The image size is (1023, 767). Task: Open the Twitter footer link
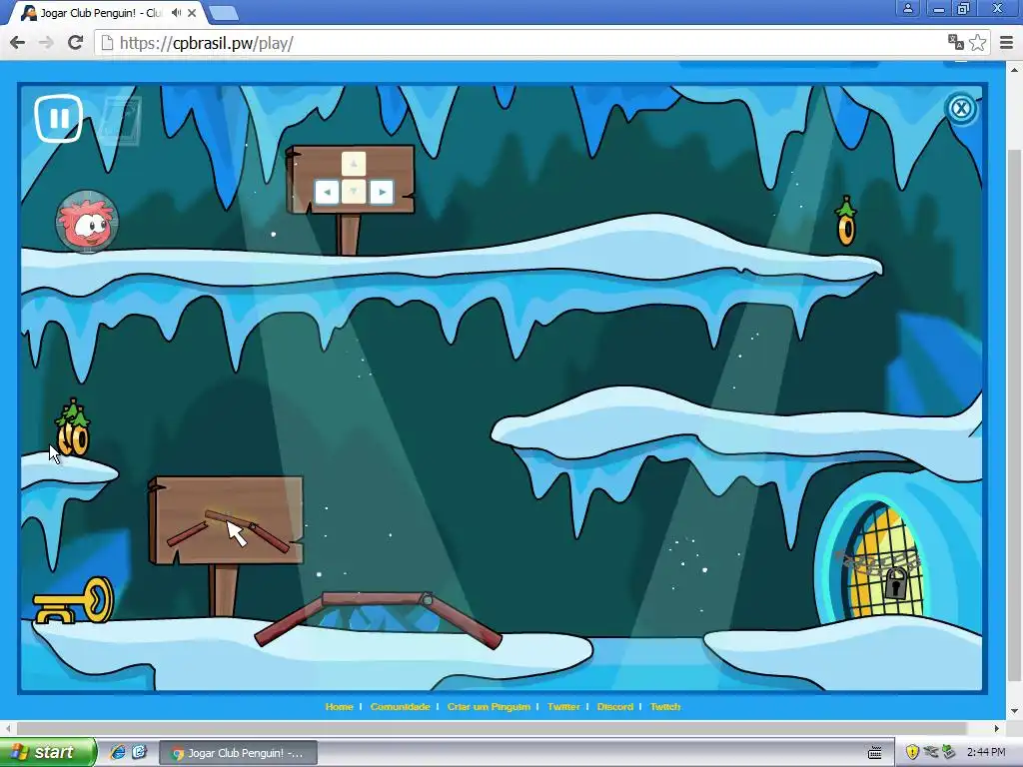click(x=563, y=706)
